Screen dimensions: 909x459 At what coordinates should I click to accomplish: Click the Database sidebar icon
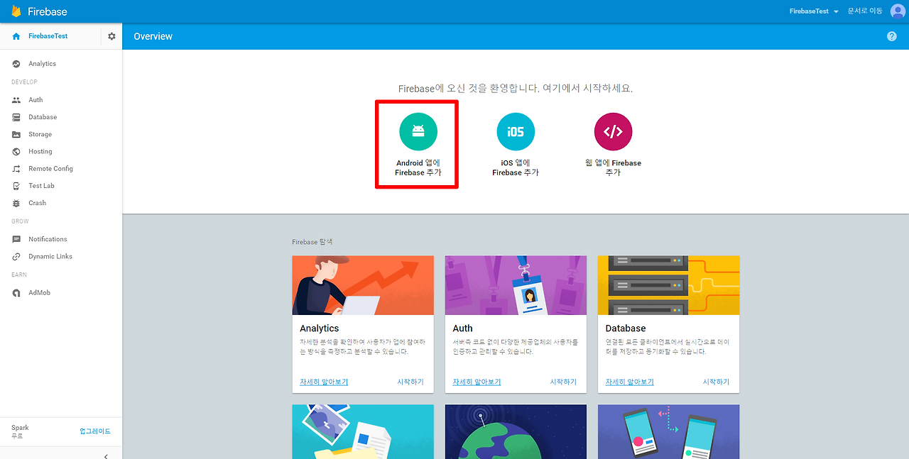coord(16,117)
